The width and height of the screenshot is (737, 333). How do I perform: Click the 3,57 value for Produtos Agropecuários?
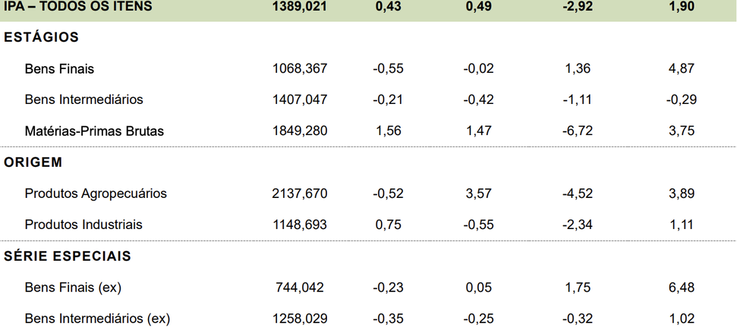479,193
